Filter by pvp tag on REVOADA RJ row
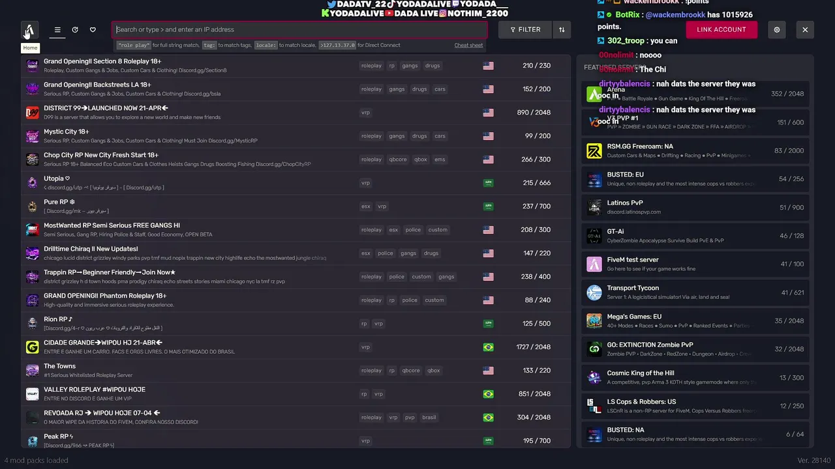Screen dimensions: 835x469 pyautogui.click(x=410, y=418)
